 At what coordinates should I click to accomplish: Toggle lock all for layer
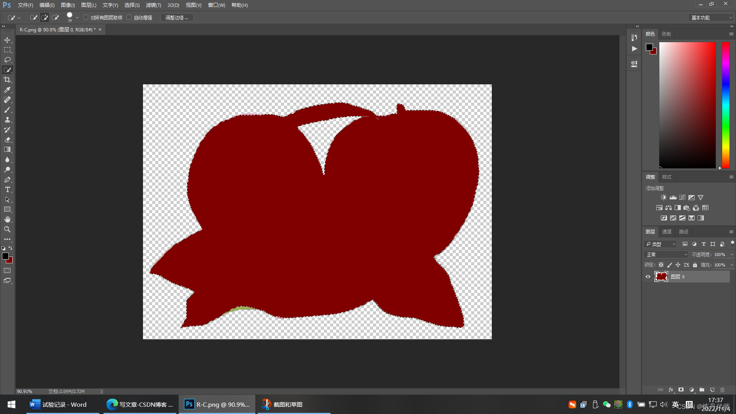(x=695, y=265)
